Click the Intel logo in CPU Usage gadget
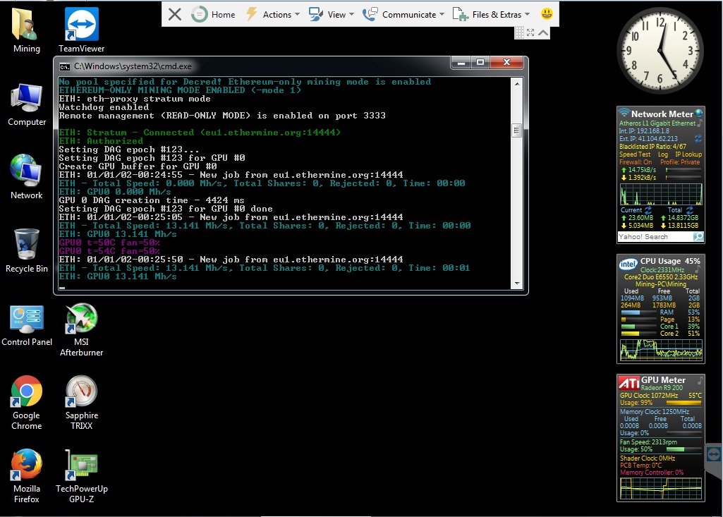 628,264
